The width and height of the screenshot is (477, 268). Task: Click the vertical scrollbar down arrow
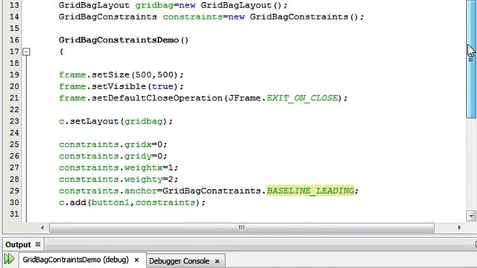(x=471, y=216)
